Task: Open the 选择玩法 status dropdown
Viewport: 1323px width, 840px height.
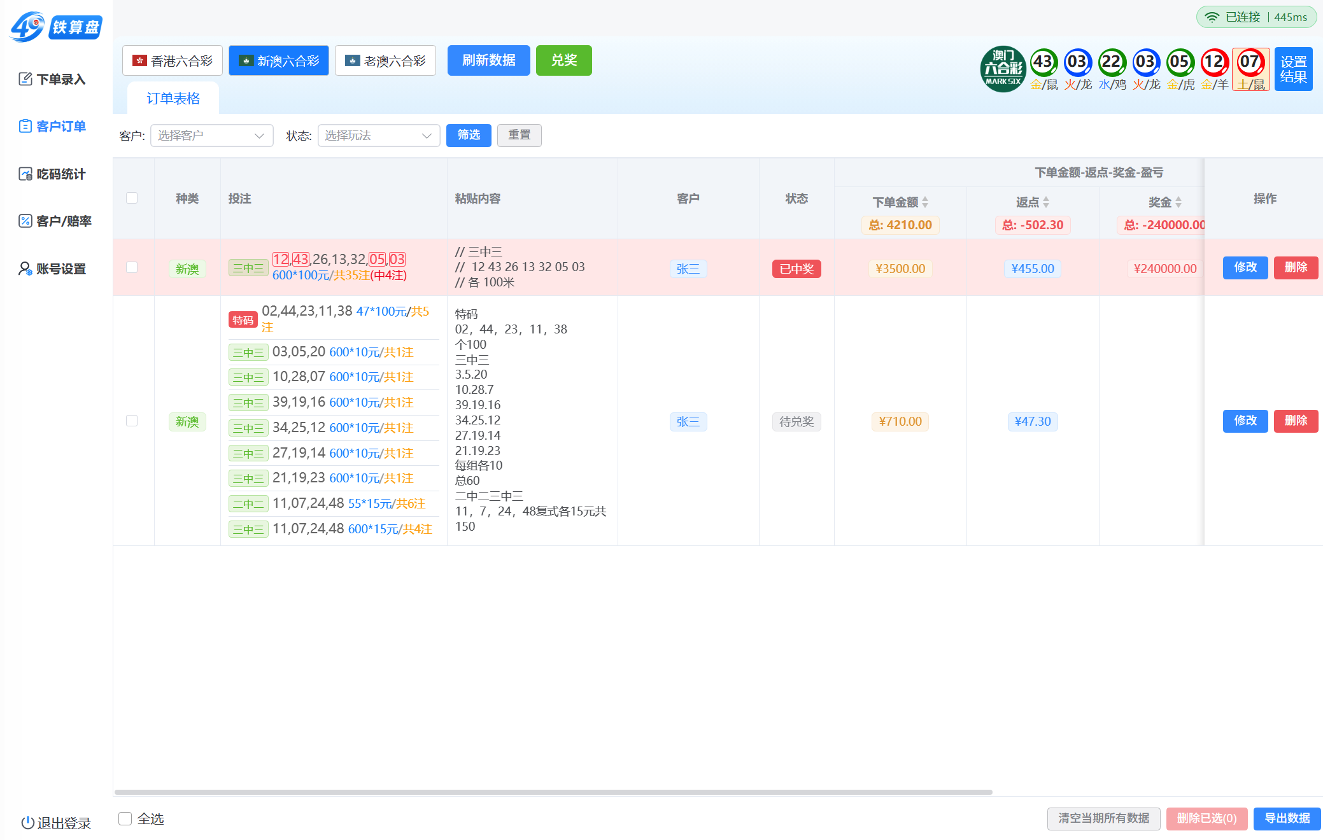Action: coord(379,136)
